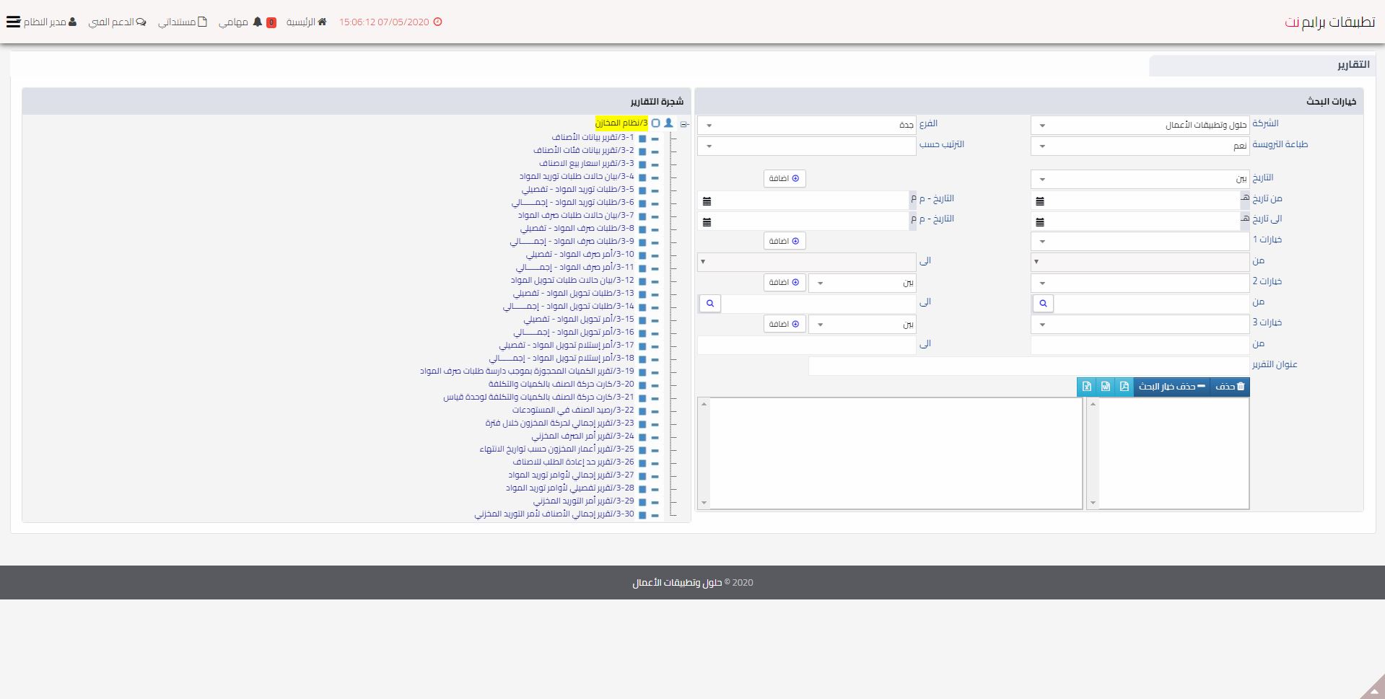Open the hamburger menu icon
This screenshot has height=699, width=1385.
point(13,22)
